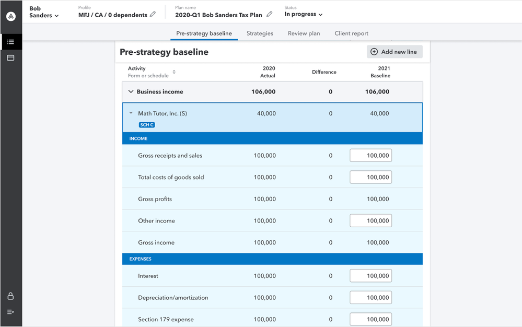This screenshot has height=327, width=522.
Task: Open the In progress status dropdown
Action: [x=304, y=15]
